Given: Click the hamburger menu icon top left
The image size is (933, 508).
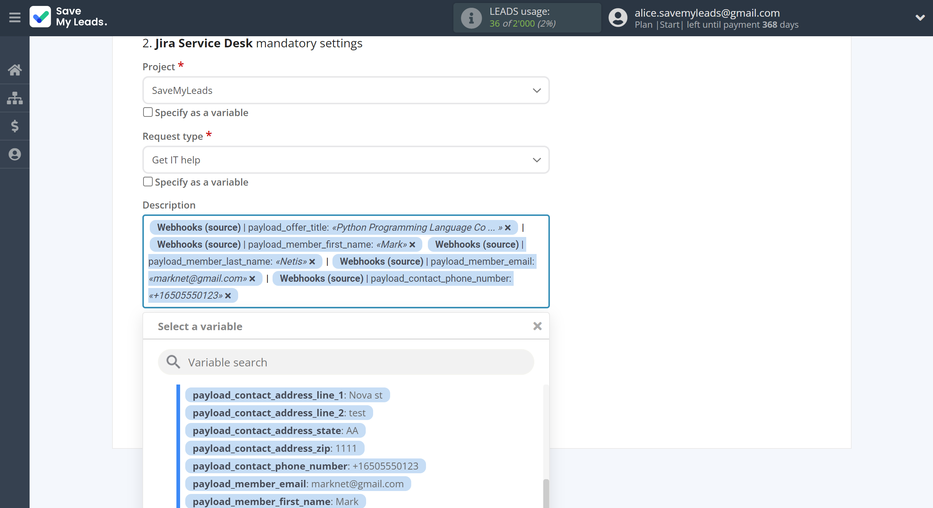Looking at the screenshot, I should point(15,17).
